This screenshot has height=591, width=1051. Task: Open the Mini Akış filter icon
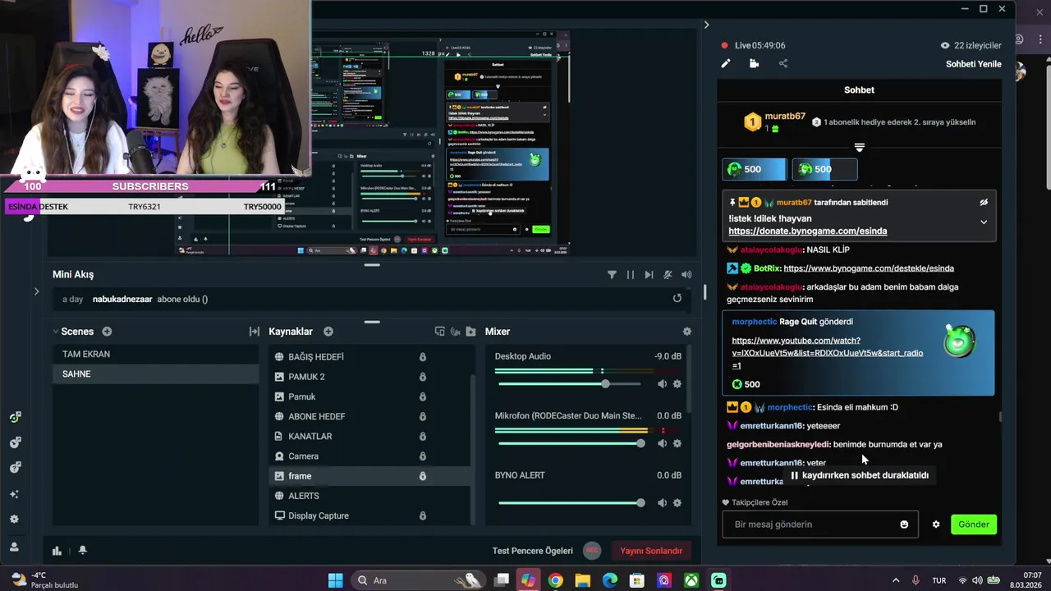(x=612, y=275)
